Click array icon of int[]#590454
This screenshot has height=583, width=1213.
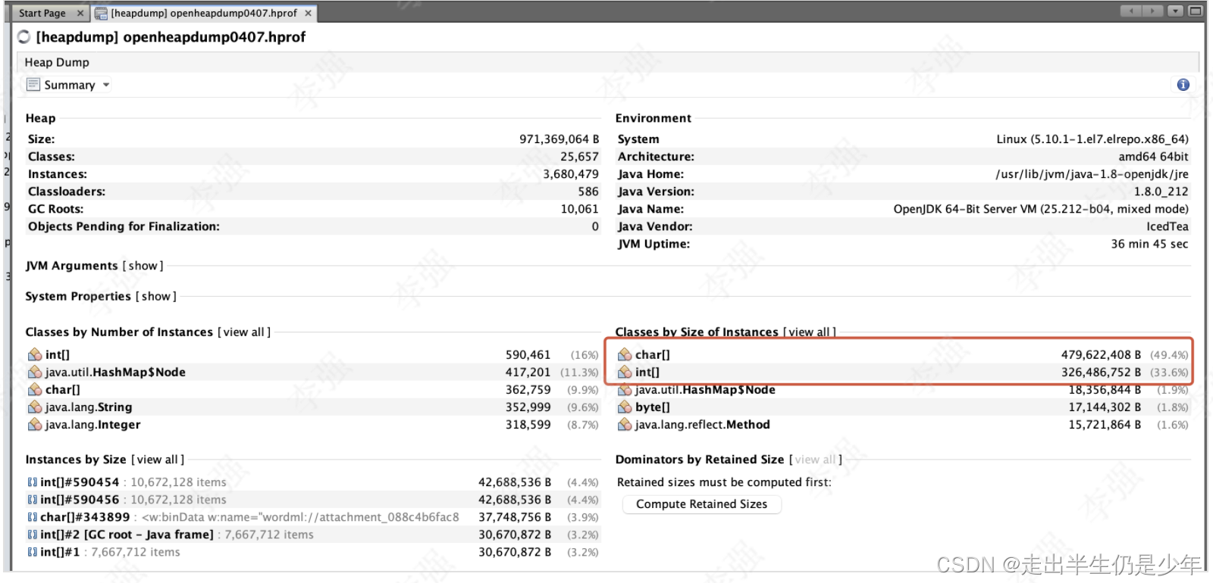[x=32, y=482]
